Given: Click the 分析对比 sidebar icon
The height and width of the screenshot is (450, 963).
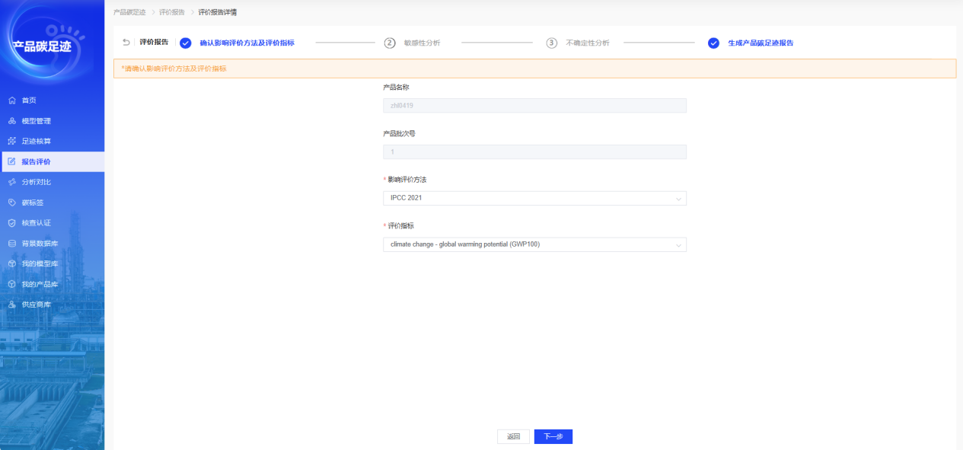Looking at the screenshot, I should [11, 183].
